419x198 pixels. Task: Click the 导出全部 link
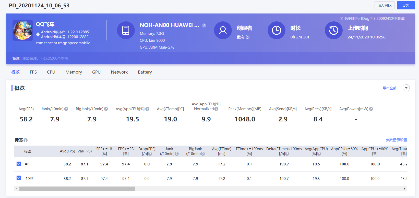tap(390, 88)
